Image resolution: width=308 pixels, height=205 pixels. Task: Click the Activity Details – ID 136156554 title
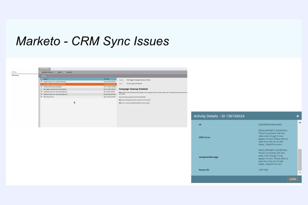point(219,116)
